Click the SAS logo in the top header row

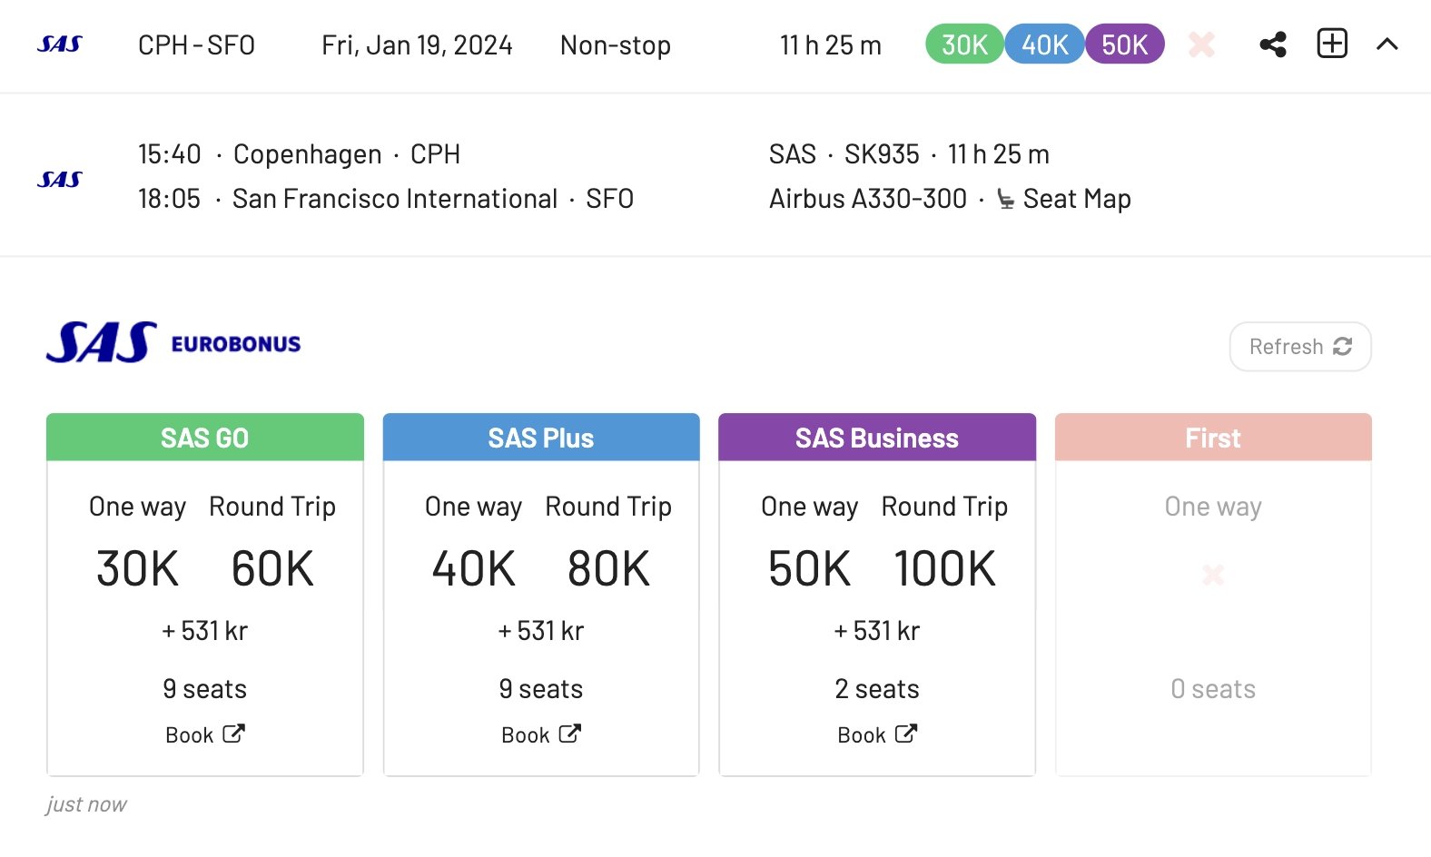(60, 44)
